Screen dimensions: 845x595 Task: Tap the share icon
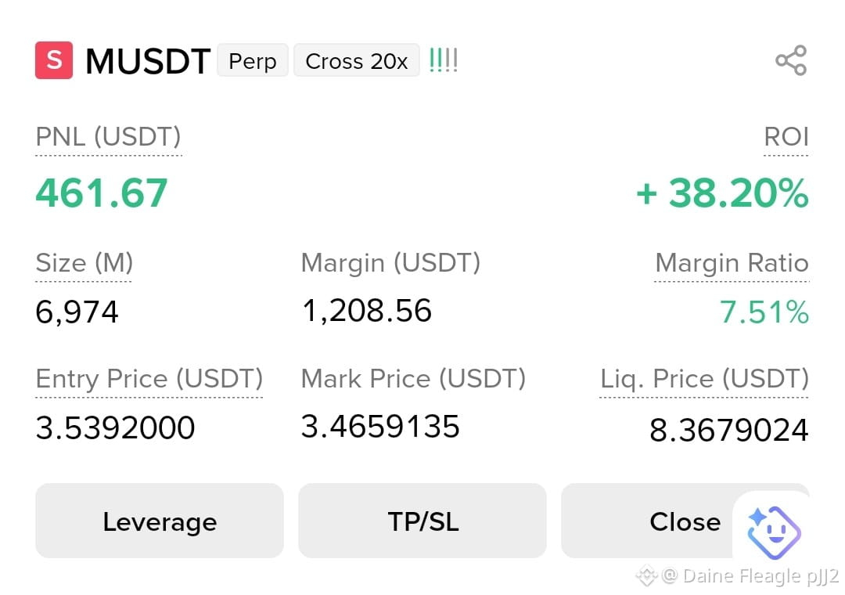[790, 60]
